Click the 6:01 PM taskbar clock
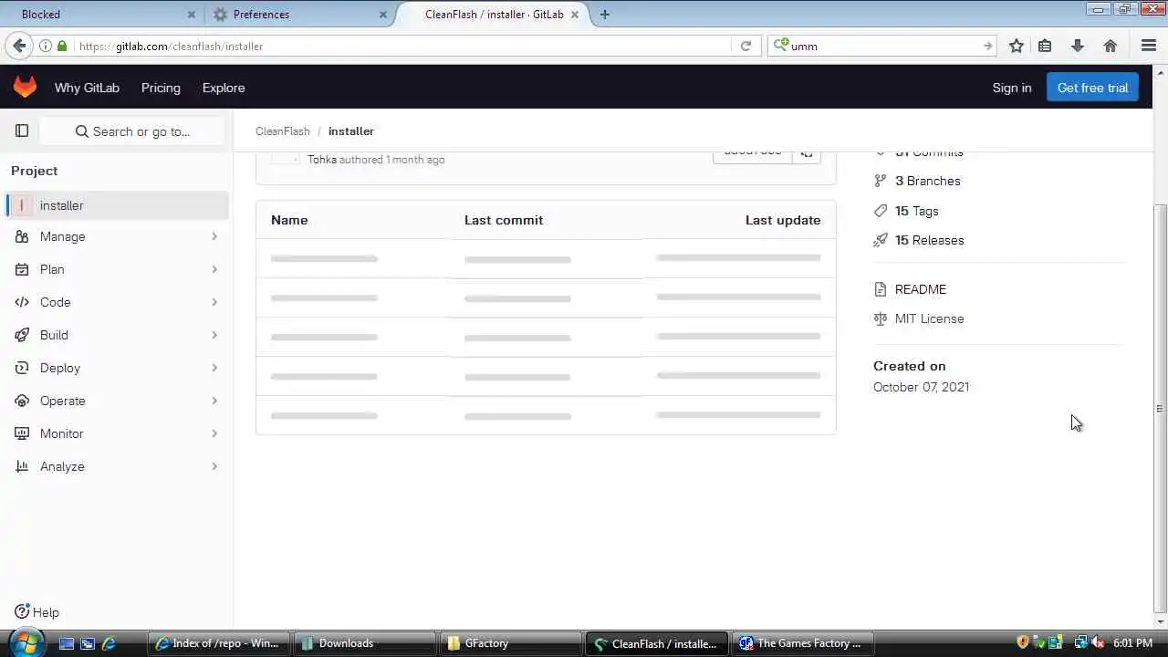The height and width of the screenshot is (657, 1168). (x=1132, y=643)
